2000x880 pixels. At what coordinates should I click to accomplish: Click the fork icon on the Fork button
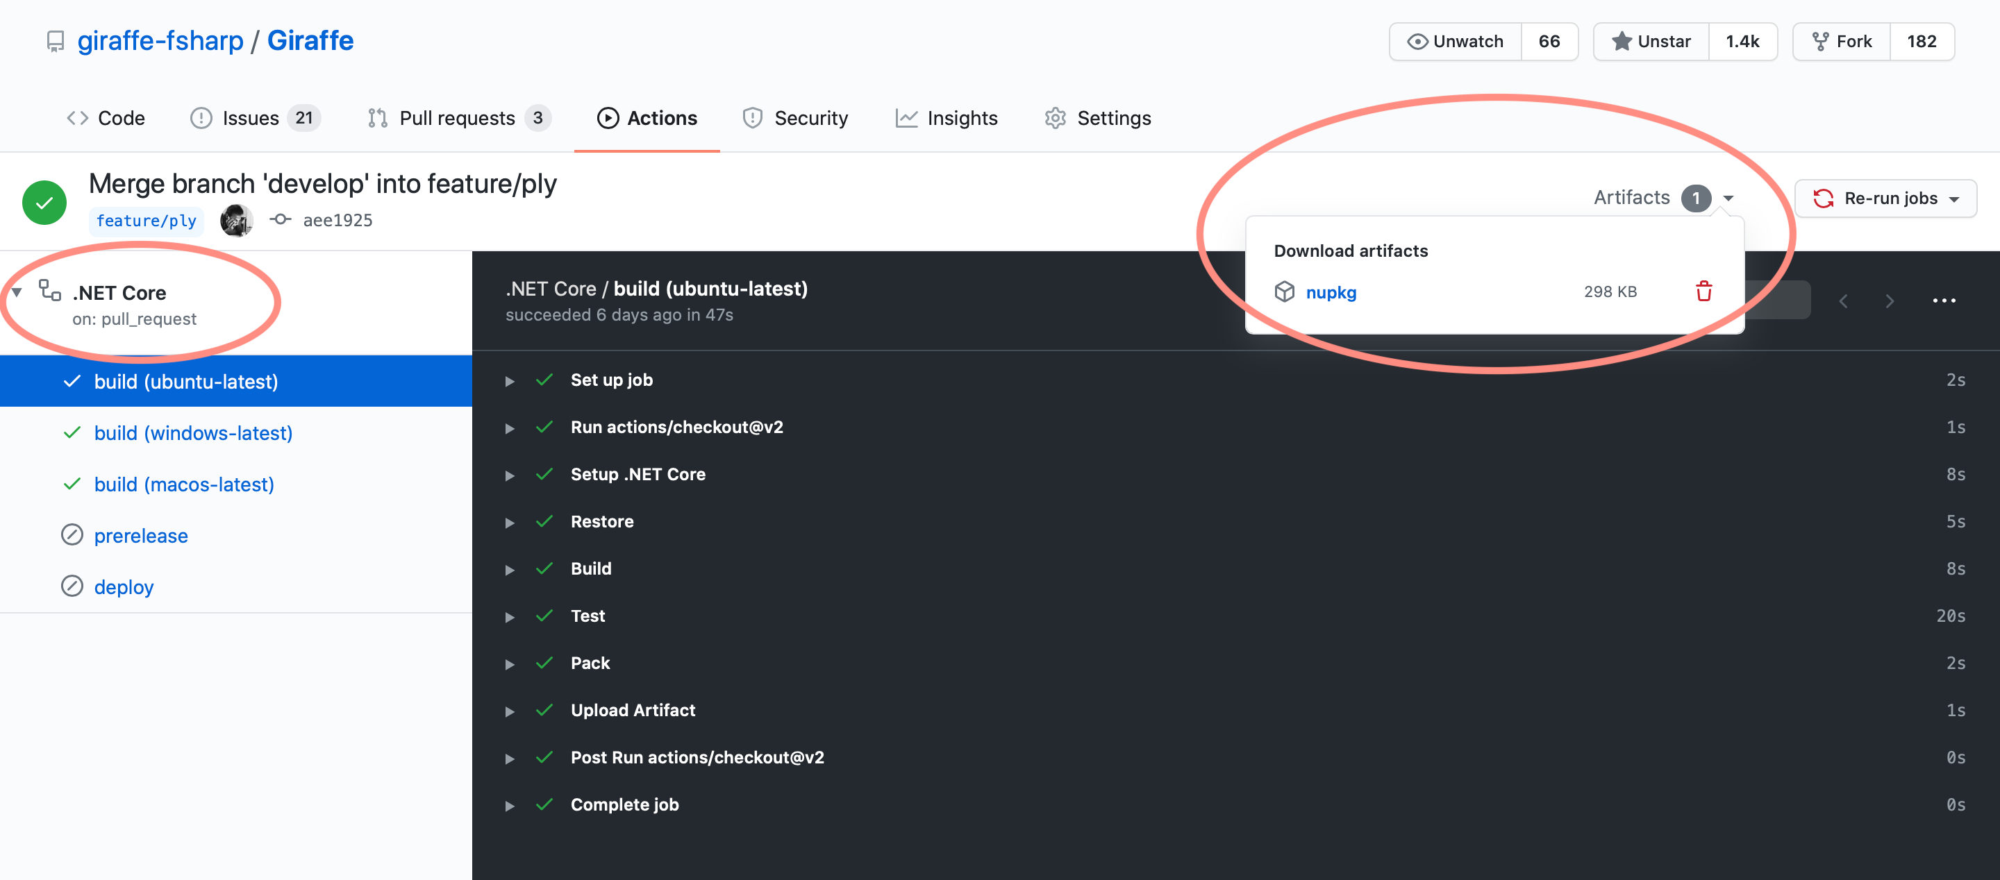(1821, 41)
